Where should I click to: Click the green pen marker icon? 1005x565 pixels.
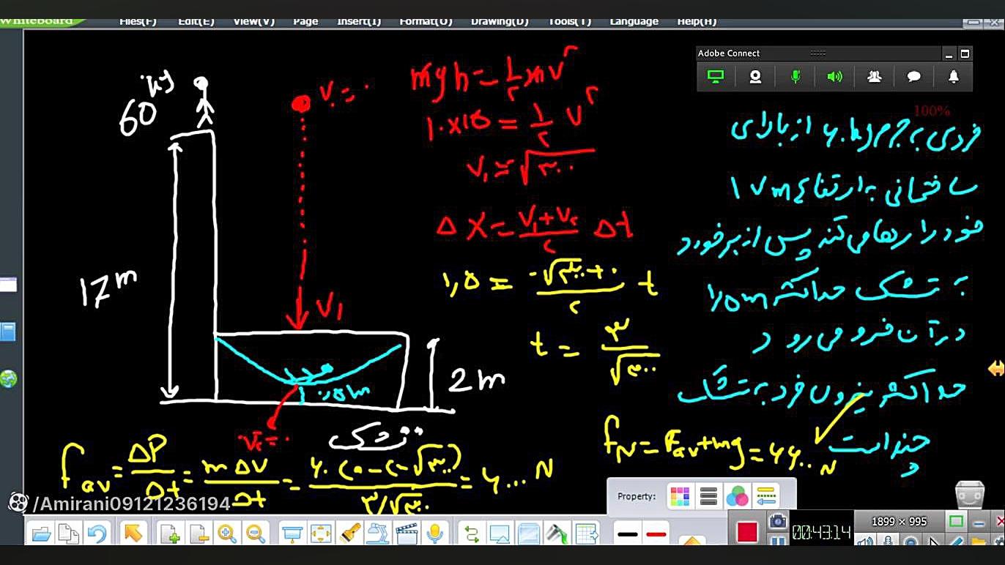pos(556,534)
